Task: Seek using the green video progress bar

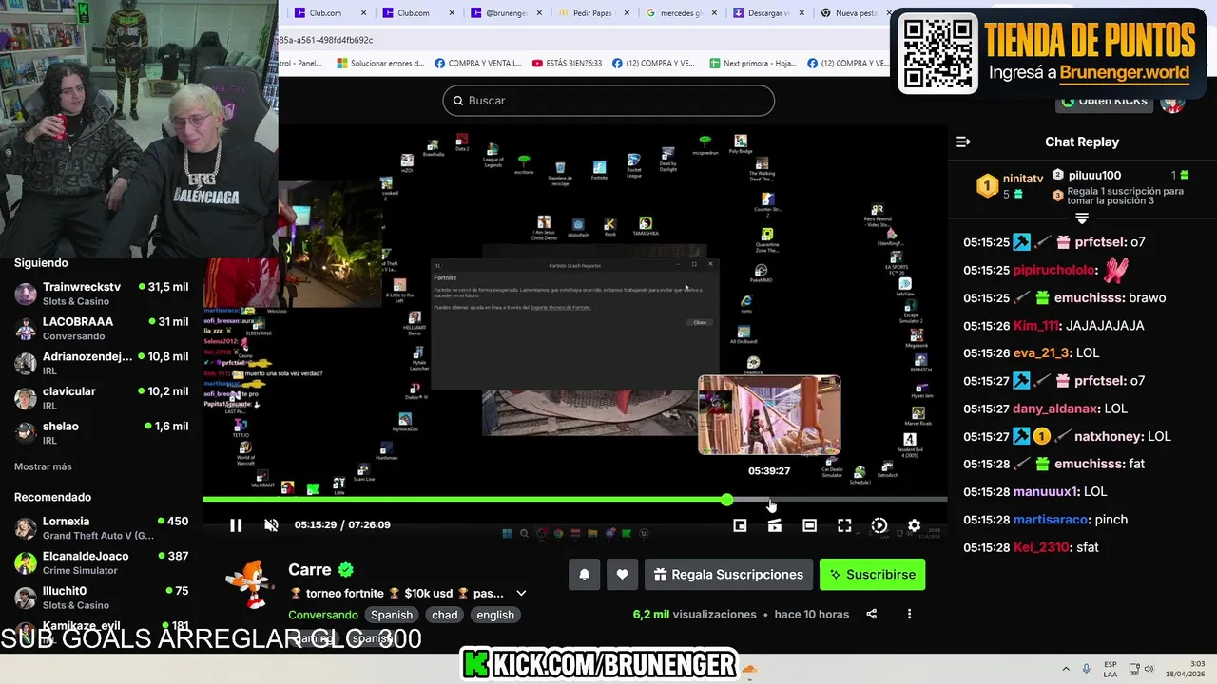Action: pos(464,500)
